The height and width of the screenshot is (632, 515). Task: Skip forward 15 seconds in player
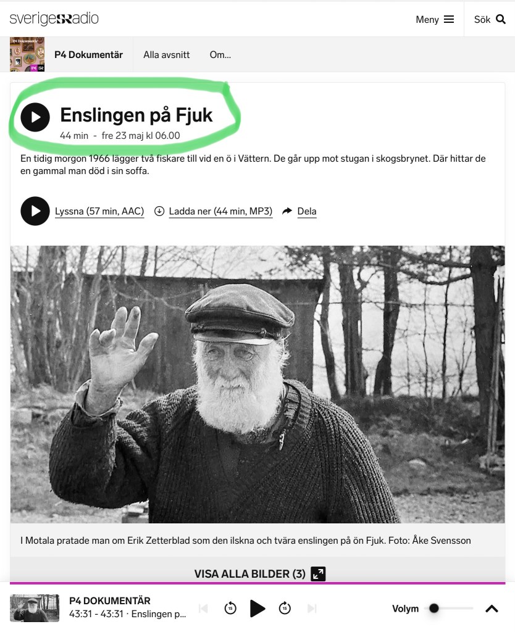click(285, 608)
